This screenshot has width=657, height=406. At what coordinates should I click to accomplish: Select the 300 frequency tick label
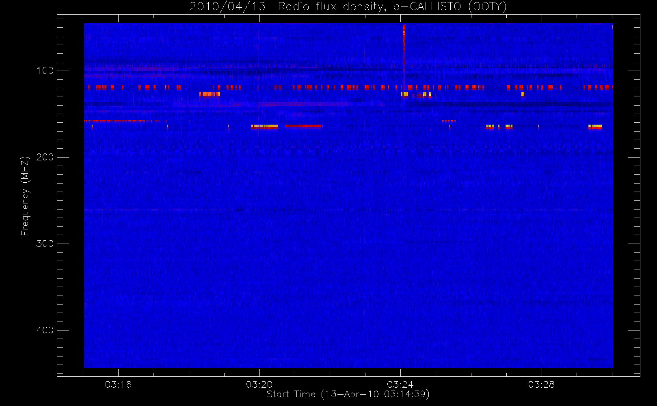point(45,244)
